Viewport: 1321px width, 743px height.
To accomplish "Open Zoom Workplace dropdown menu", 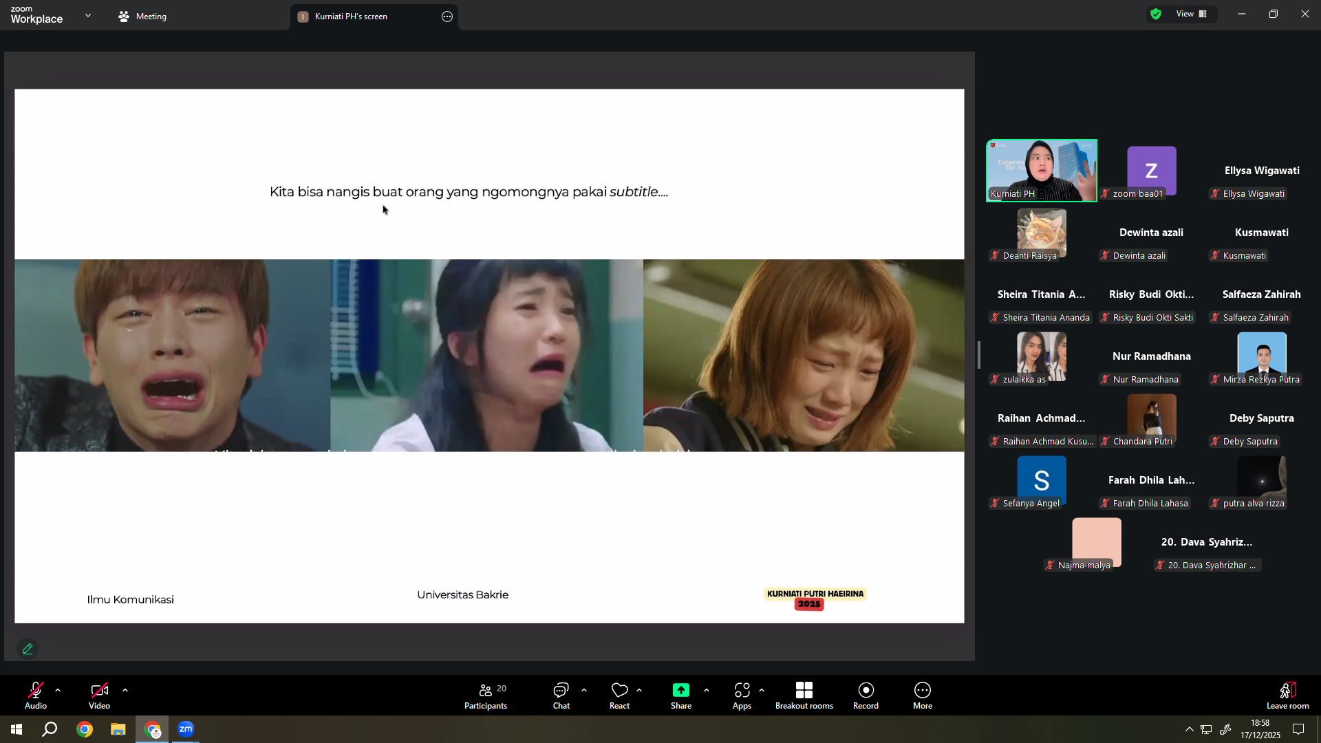I will (88, 15).
